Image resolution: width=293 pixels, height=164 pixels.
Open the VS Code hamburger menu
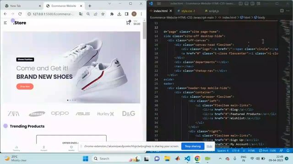click(159, 4)
